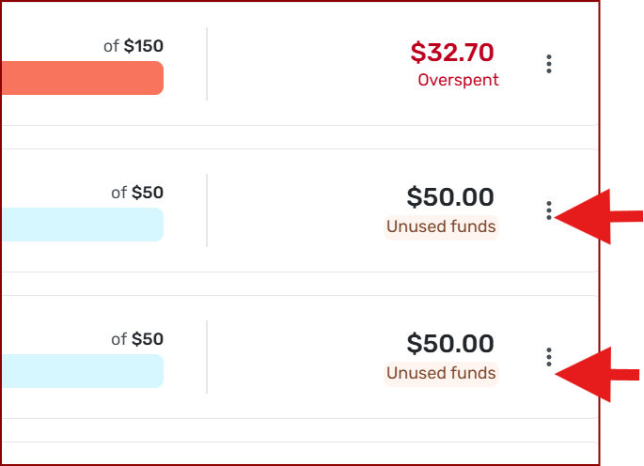Screen dimensions: 644x466
Task: Open the more options menu for the bottom $50.00 row
Action: (x=549, y=357)
